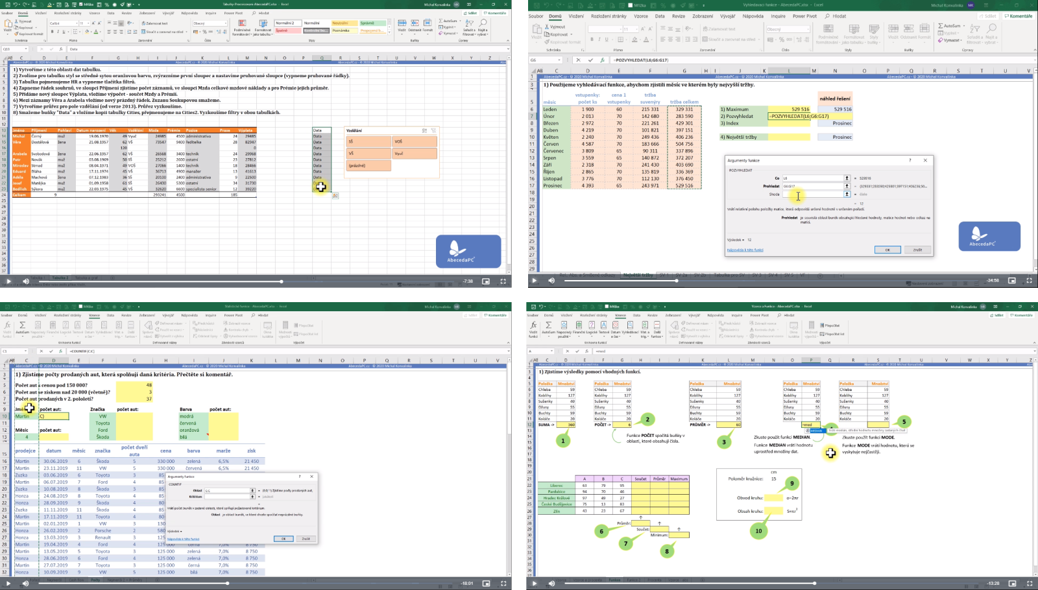This screenshot has height=590, width=1038.
Task: Select the VOŠ slicer item
Action: [x=415, y=141]
